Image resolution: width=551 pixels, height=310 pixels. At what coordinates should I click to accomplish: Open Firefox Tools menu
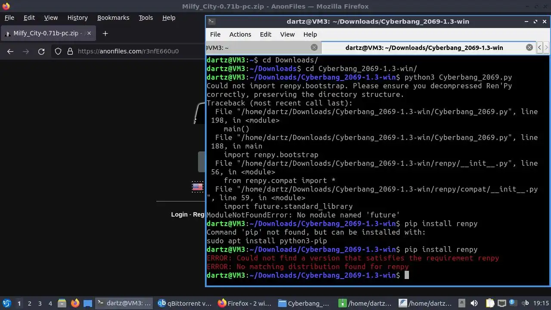146,18
